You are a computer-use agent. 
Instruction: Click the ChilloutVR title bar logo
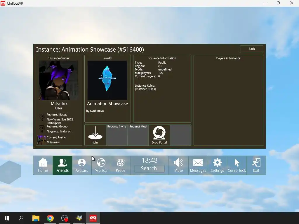click(3, 3)
